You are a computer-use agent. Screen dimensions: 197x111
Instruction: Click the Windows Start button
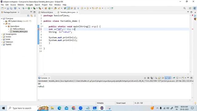[x=3, y=108]
